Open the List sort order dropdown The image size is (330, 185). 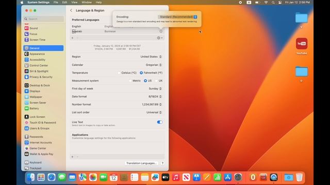[x=154, y=113]
